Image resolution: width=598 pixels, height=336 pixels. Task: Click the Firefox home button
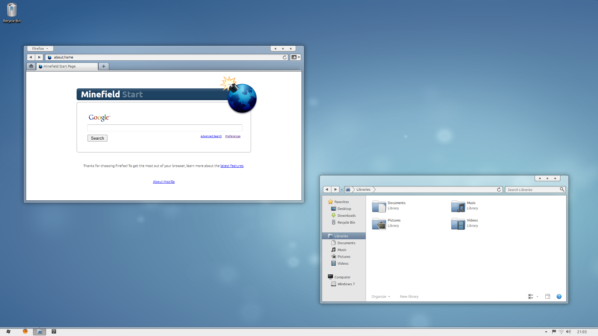tap(31, 66)
